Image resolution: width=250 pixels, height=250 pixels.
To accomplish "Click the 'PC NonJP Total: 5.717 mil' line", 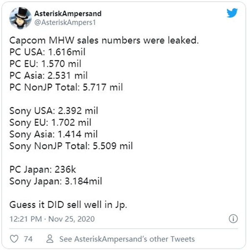I will click(66, 87).
